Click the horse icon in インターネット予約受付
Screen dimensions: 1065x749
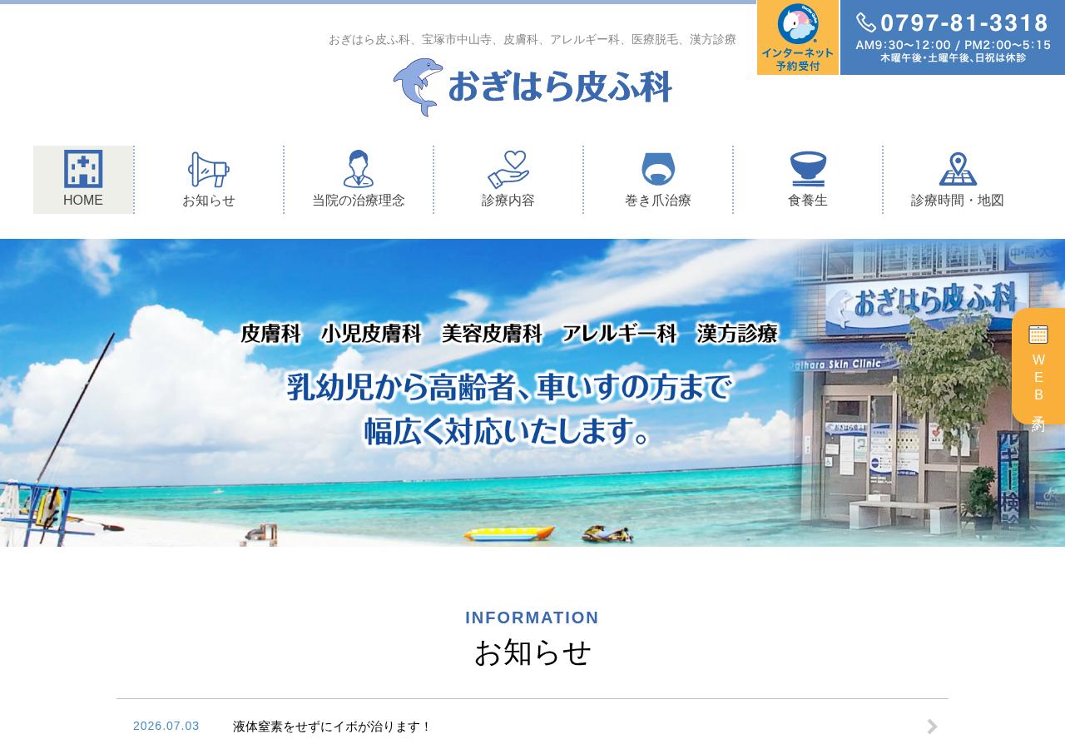798,24
